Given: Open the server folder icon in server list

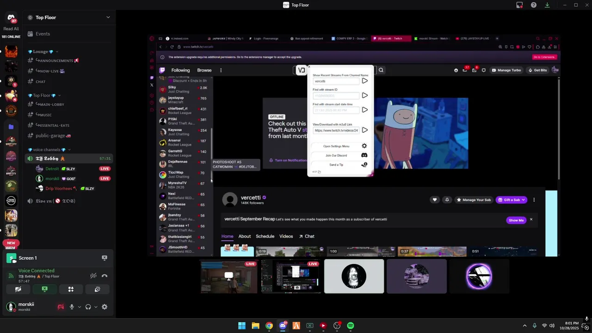Looking at the screenshot, I should click(11, 126).
